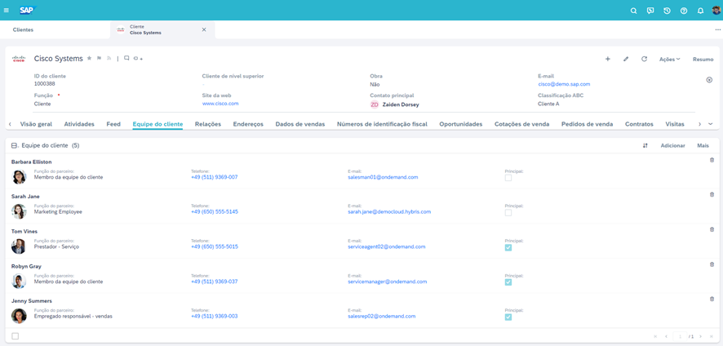Email sarah.jane@democloud.hybris.com
Screen dimensions: 723x346
(x=389, y=211)
